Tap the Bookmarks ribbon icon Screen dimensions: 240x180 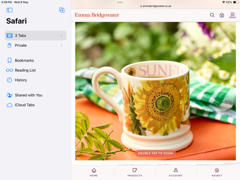[10, 61]
